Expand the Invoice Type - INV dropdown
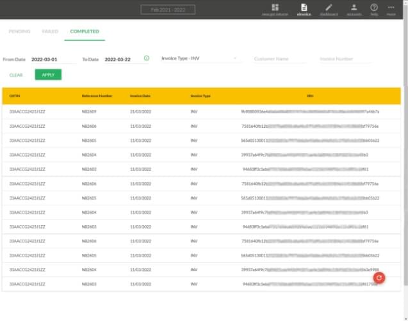Screen dimensions: 408x321 (199, 58)
